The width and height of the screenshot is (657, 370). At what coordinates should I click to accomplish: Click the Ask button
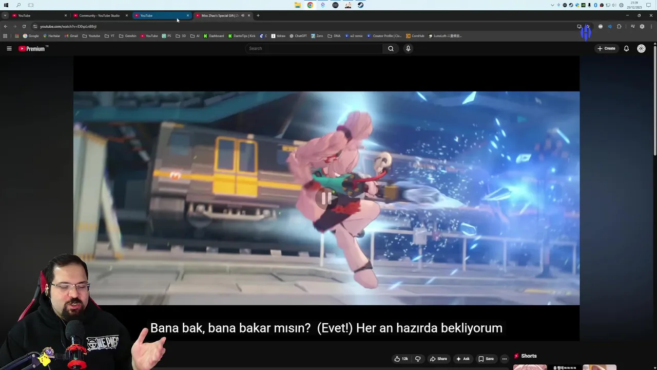[x=462, y=359]
